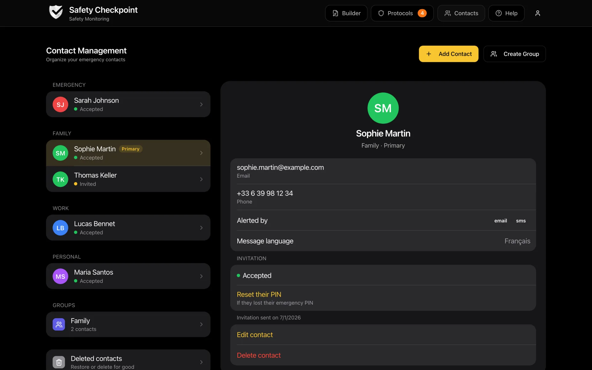Viewport: 592px width, 370px height.
Task: Click the MS avatar for Maria Santos
Action: pyautogui.click(x=60, y=276)
